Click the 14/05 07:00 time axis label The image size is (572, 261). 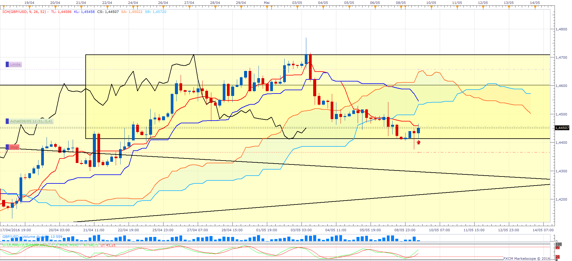[x=543, y=230]
